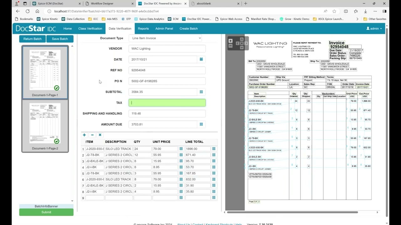
Task: Select the Document-1-Page-2 thumbnail
Action: click(45, 126)
